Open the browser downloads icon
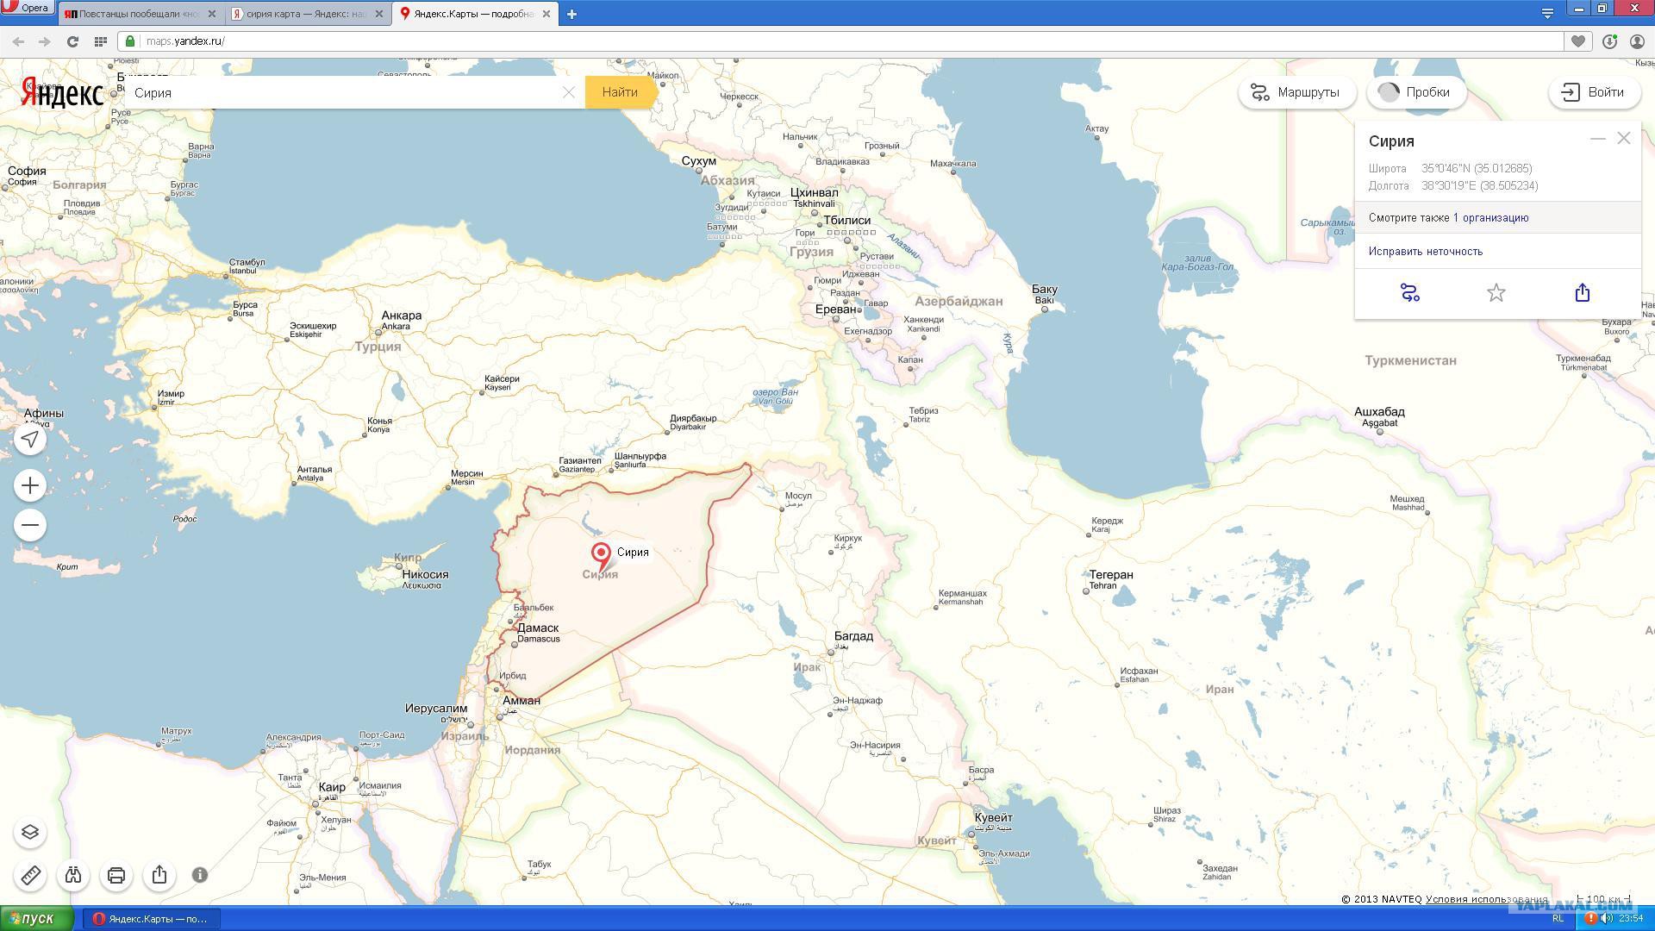This screenshot has height=931, width=1655. pos(1609,41)
